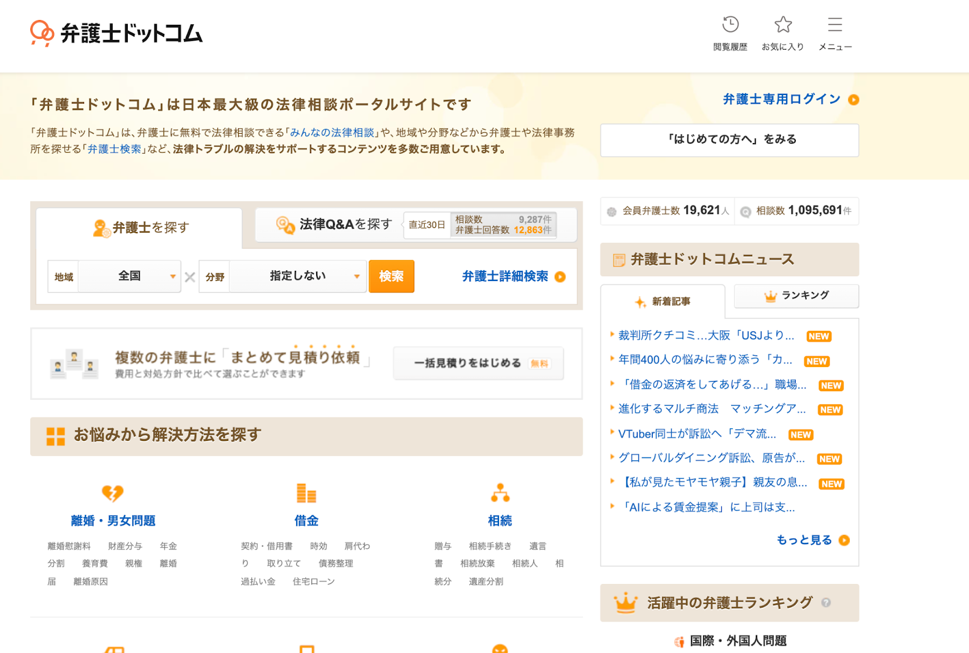Image resolution: width=969 pixels, height=653 pixels.
Task: Click 住宅ローン topic link
Action: pos(314,582)
